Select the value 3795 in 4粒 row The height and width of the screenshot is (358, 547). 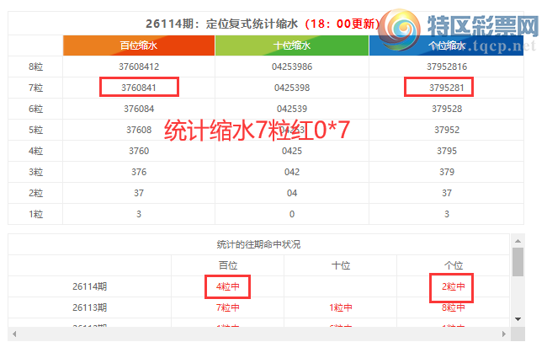[x=447, y=151]
